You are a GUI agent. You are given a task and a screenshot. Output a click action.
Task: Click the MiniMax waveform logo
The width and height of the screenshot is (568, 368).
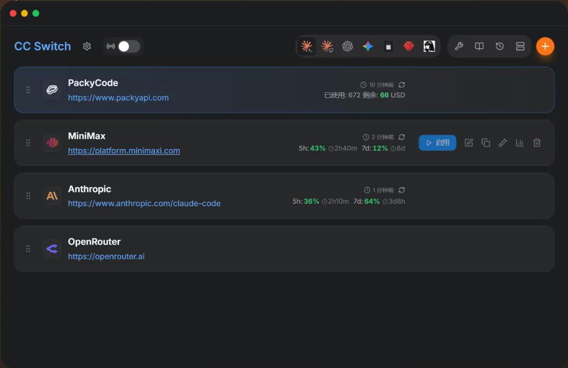[x=52, y=143]
